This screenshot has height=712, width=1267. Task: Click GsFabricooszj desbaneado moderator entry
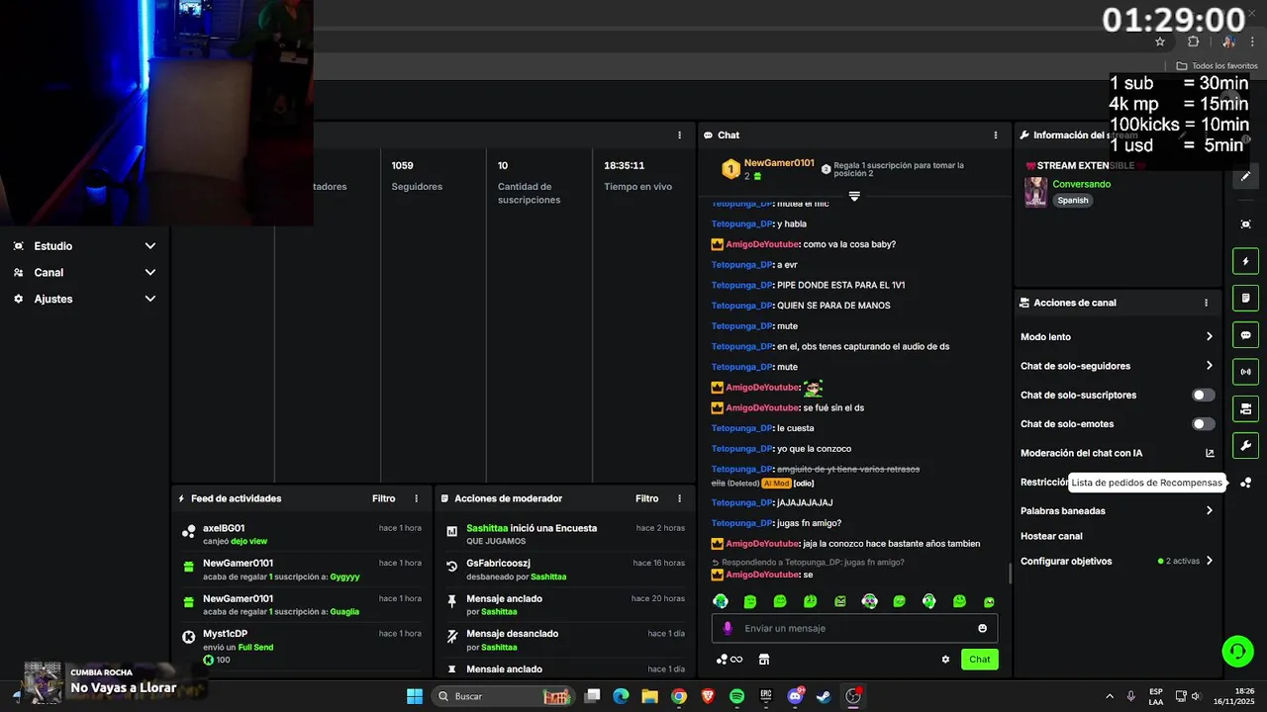click(x=564, y=570)
